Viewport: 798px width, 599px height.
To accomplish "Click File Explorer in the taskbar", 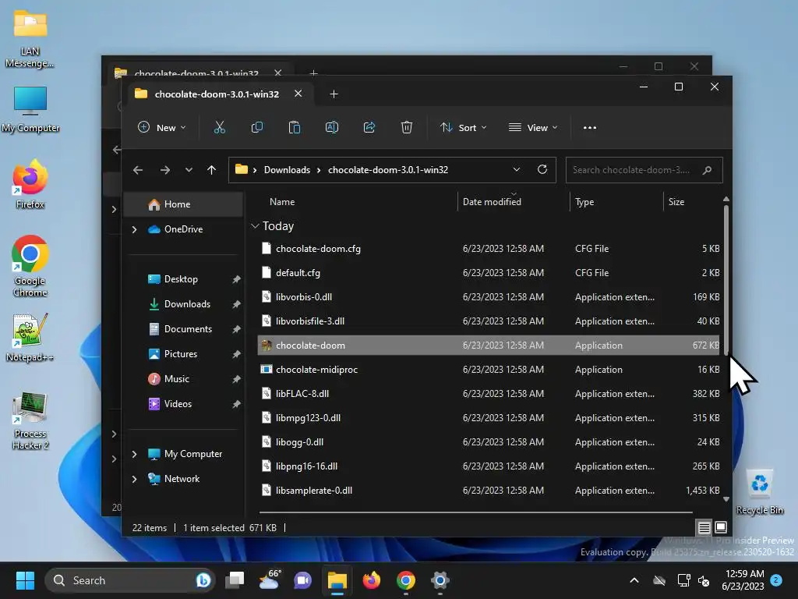I will [x=337, y=580].
